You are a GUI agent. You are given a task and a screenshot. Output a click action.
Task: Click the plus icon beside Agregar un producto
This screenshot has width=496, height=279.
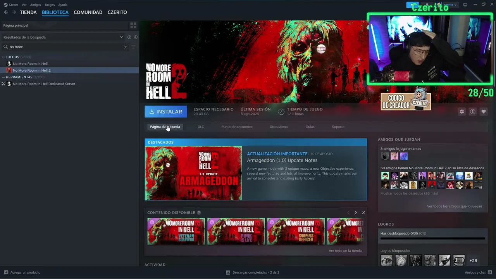pos(6,272)
